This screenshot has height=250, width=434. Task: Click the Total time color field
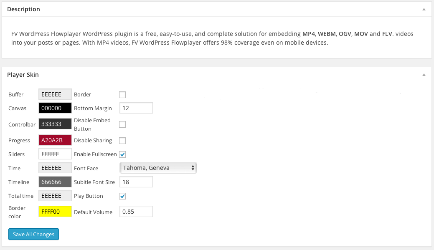55,196
